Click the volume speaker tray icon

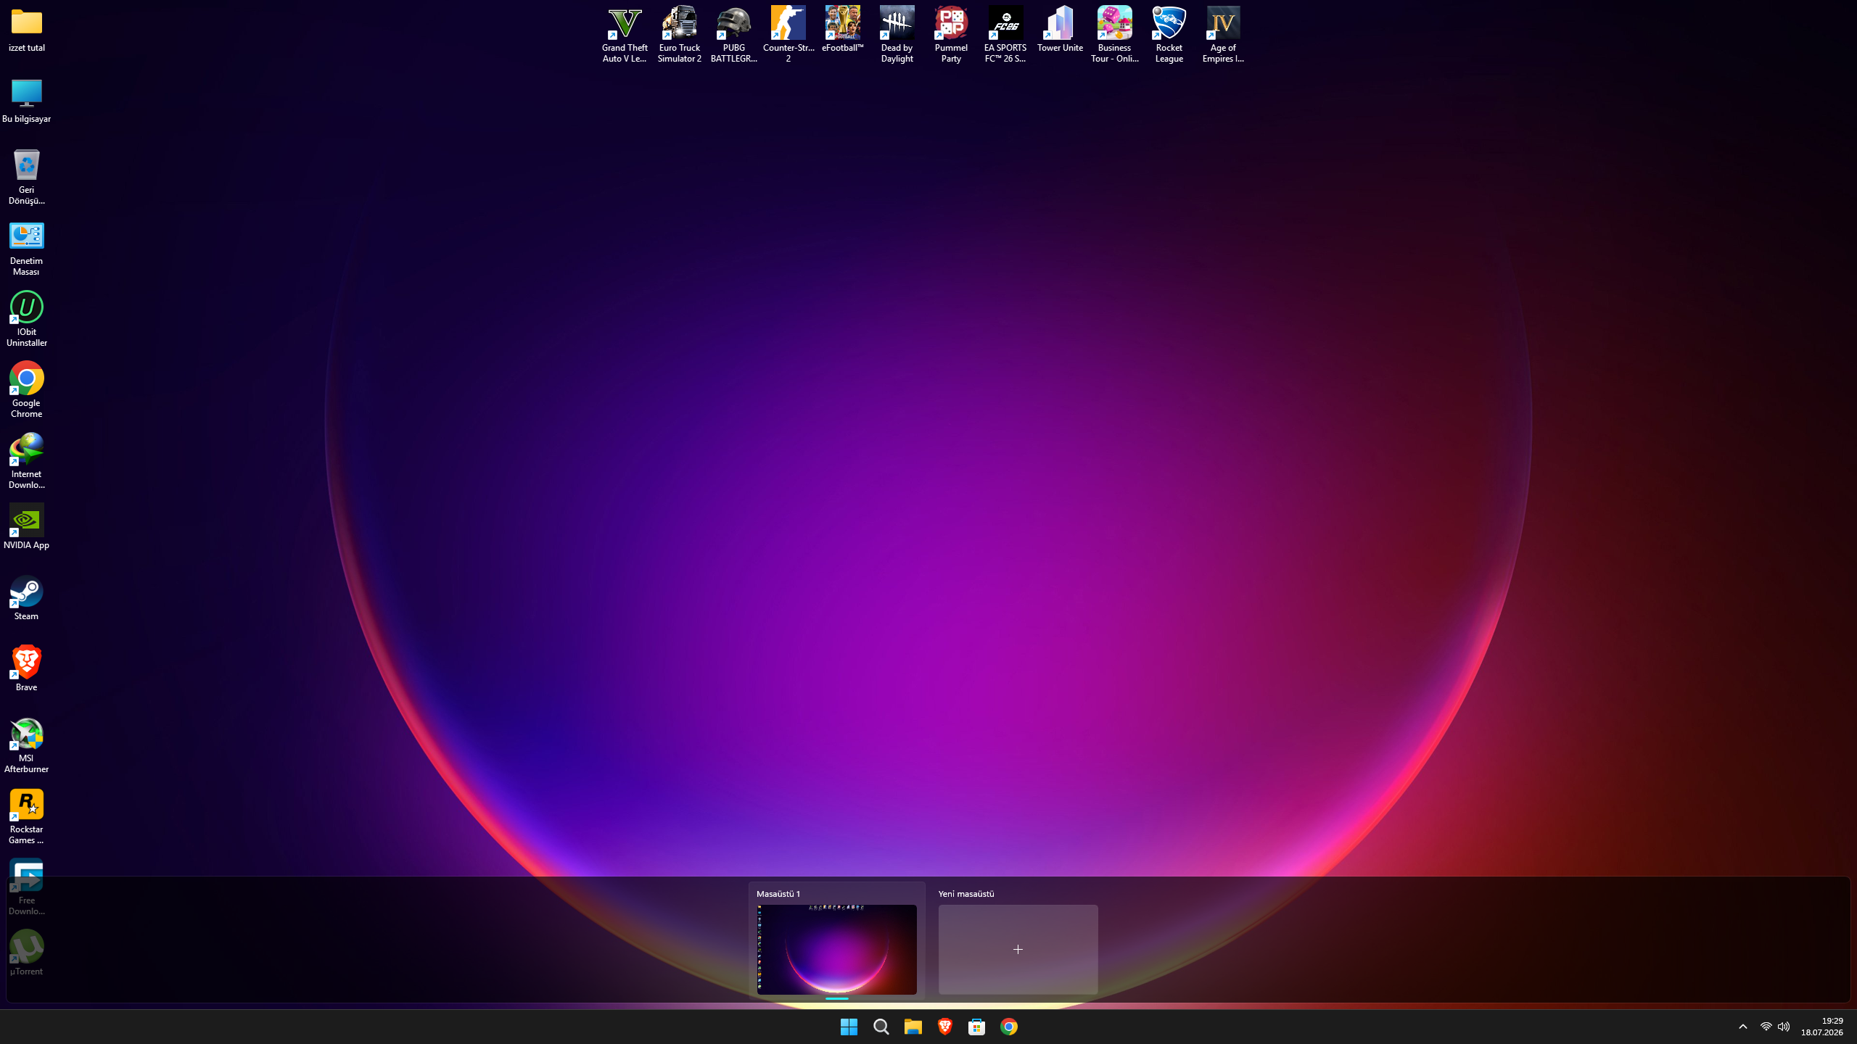pos(1784,1027)
